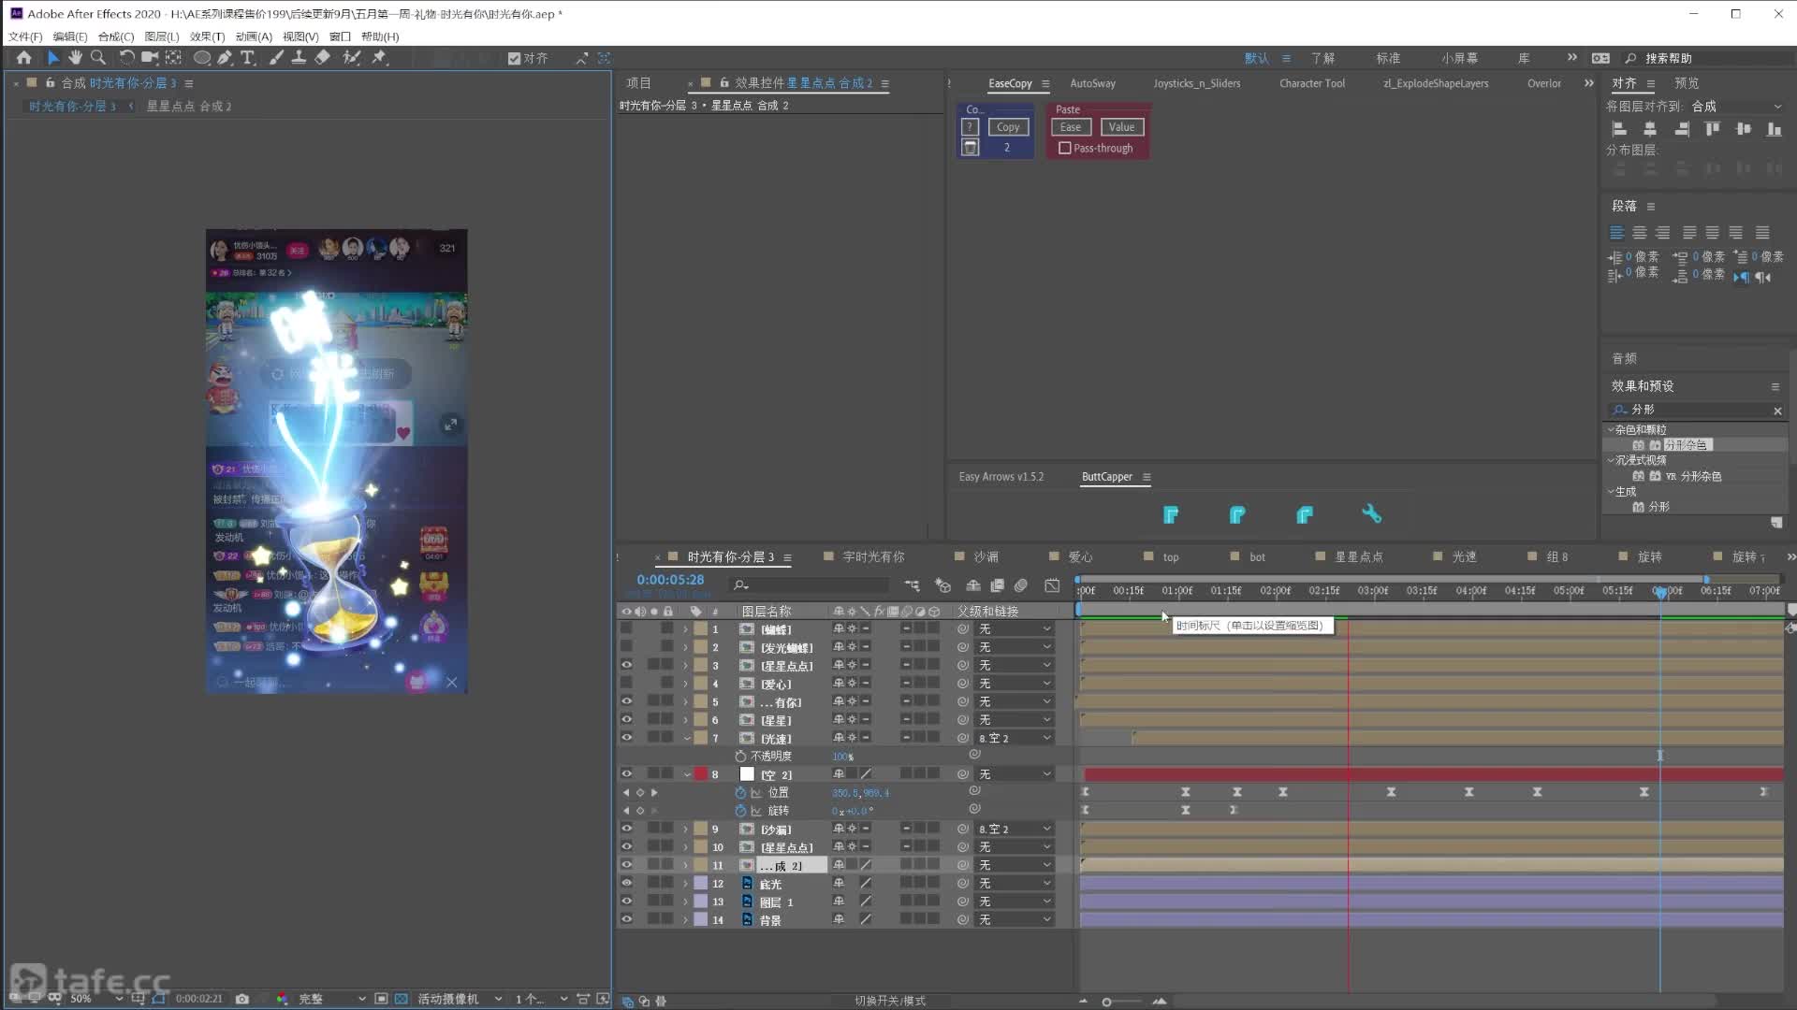Open Easy Arrows v1.5.2 panel
The height and width of the screenshot is (1010, 1797).
[1001, 477]
